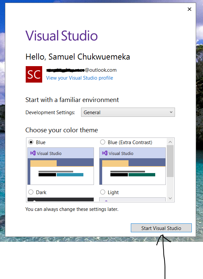Screen dimensions: 203x279
Task: Select the Blue color theme radio button
Action: (x=31, y=142)
